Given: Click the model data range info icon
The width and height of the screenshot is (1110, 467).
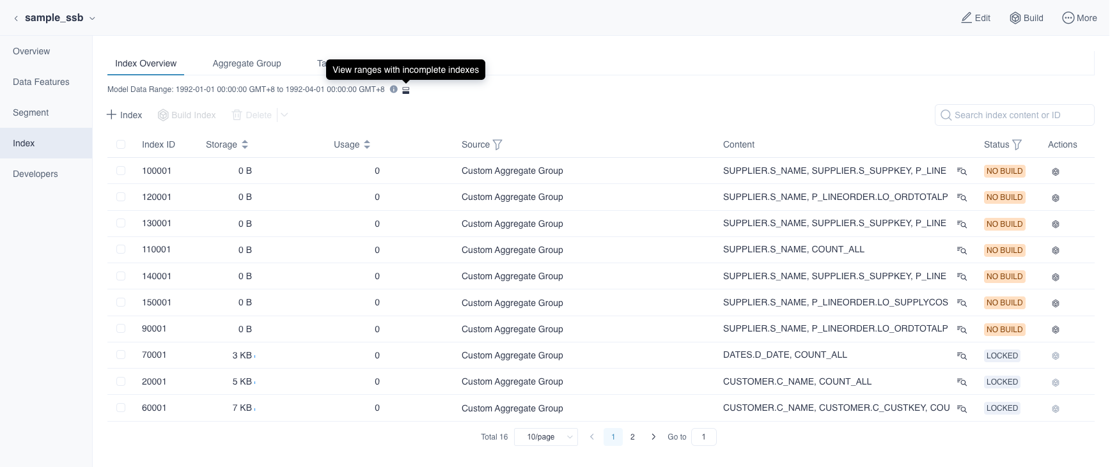Looking at the screenshot, I should 394,89.
